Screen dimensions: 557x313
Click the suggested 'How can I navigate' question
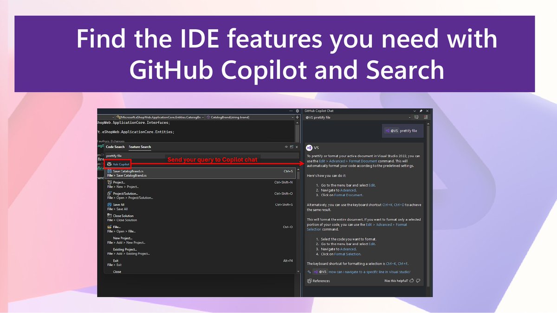coord(369,272)
